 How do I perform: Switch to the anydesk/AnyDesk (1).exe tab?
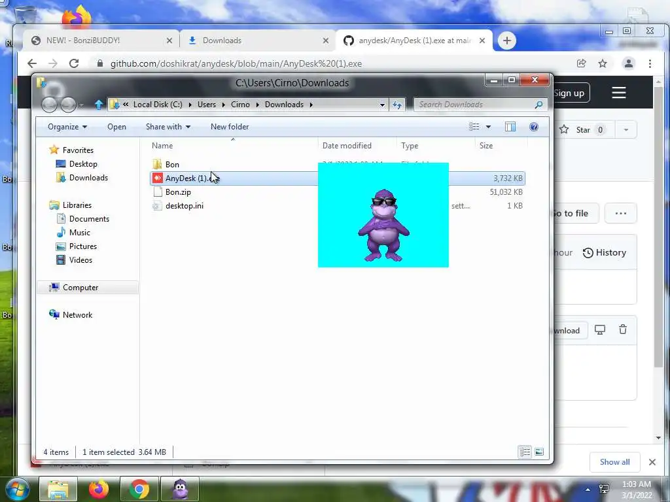click(414, 41)
